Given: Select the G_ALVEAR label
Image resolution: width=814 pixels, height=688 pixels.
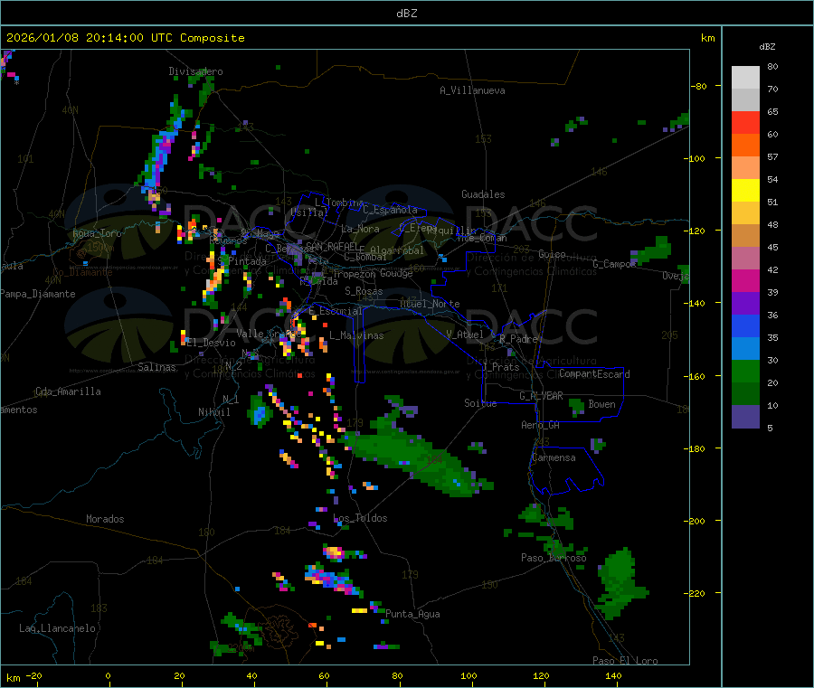Looking at the screenshot, I should pyautogui.click(x=541, y=396).
